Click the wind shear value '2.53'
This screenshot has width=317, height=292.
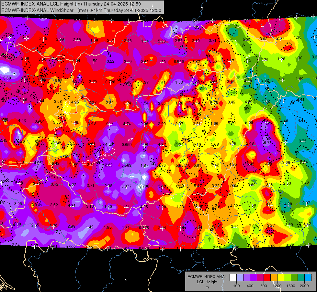(x=287, y=183)
